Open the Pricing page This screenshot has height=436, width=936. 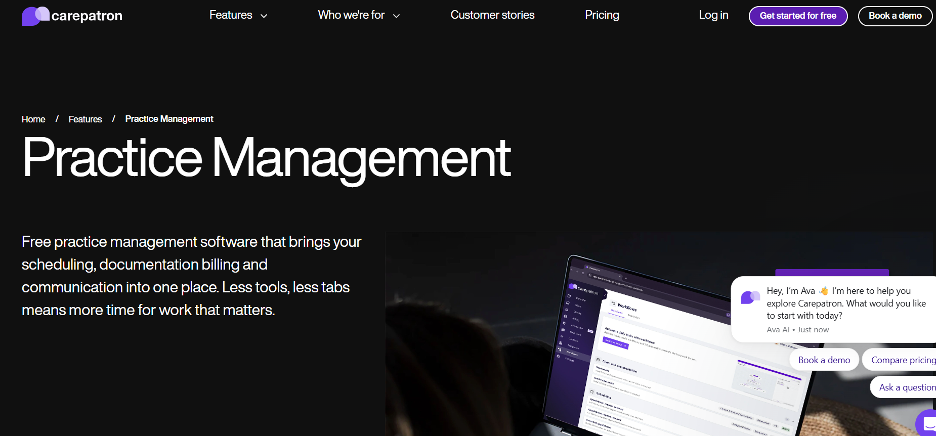point(602,15)
